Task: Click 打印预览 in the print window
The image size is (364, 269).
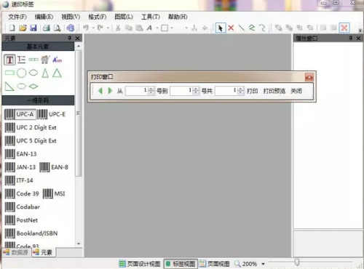Action: click(x=274, y=91)
